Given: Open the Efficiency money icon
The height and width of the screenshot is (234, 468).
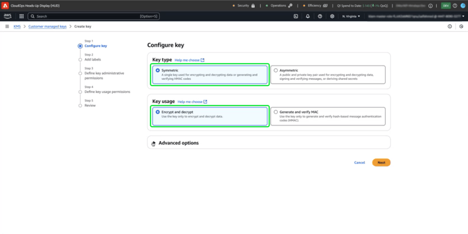Looking at the screenshot, I should [325, 6].
